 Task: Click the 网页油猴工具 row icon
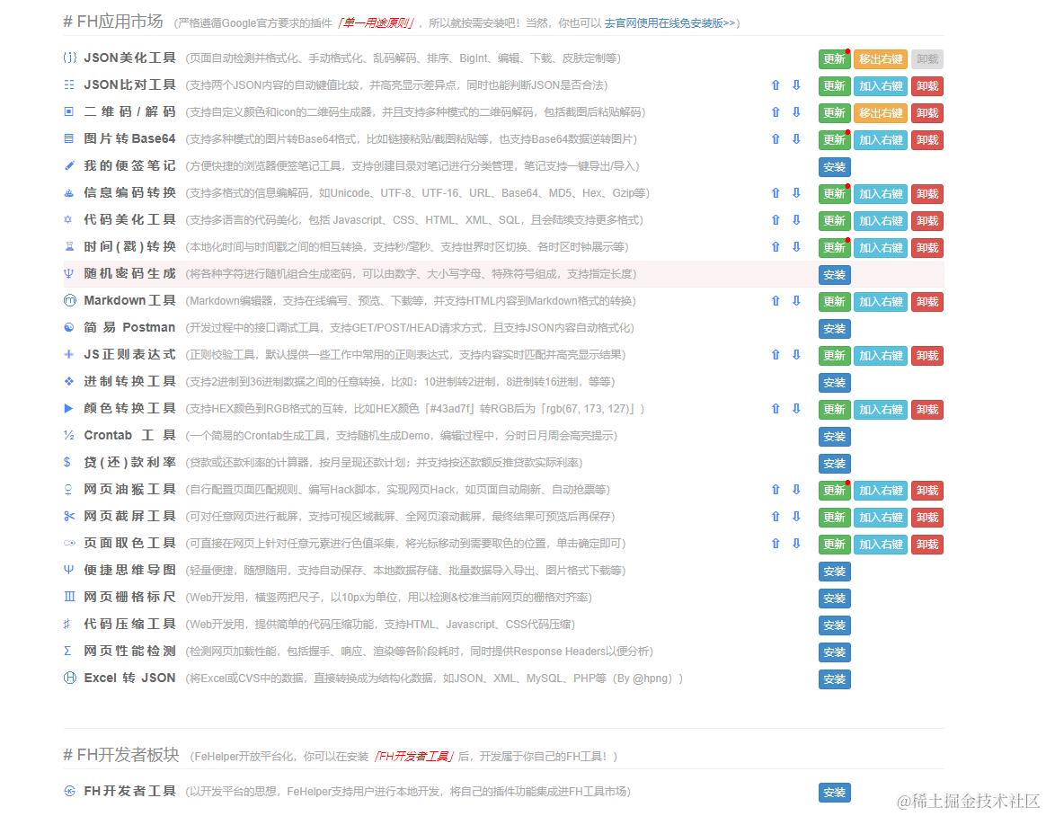pyautogui.click(x=68, y=490)
